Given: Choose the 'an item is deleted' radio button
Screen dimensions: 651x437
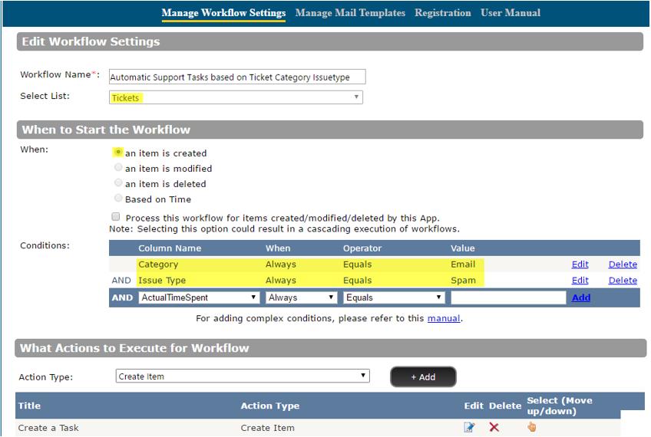Looking at the screenshot, I should pos(118,183).
